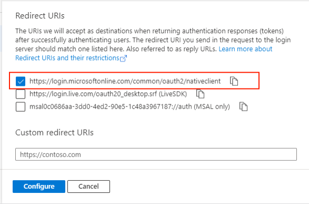This screenshot has width=309, height=204.
Task: Enable the login.live.com LiveSDK checkbox
Action: click(21, 94)
